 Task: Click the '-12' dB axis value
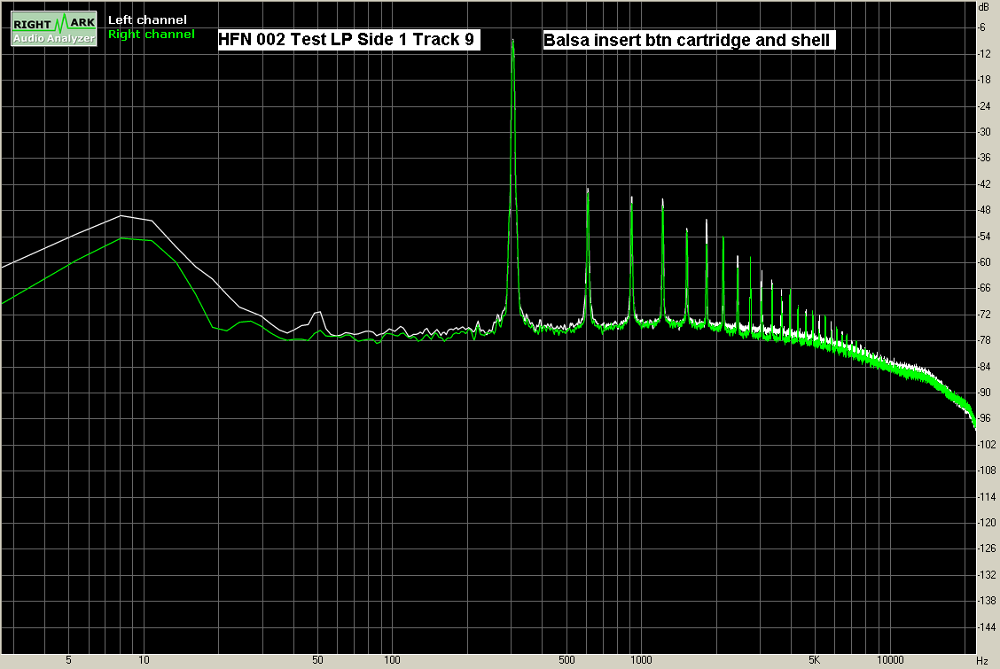tap(984, 53)
